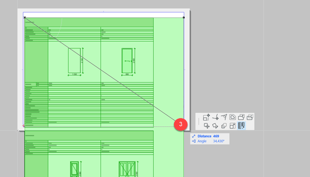Screen dimensions: 310x177
Task: Choose Insert New Node pet palette icon
Action: [215, 117]
